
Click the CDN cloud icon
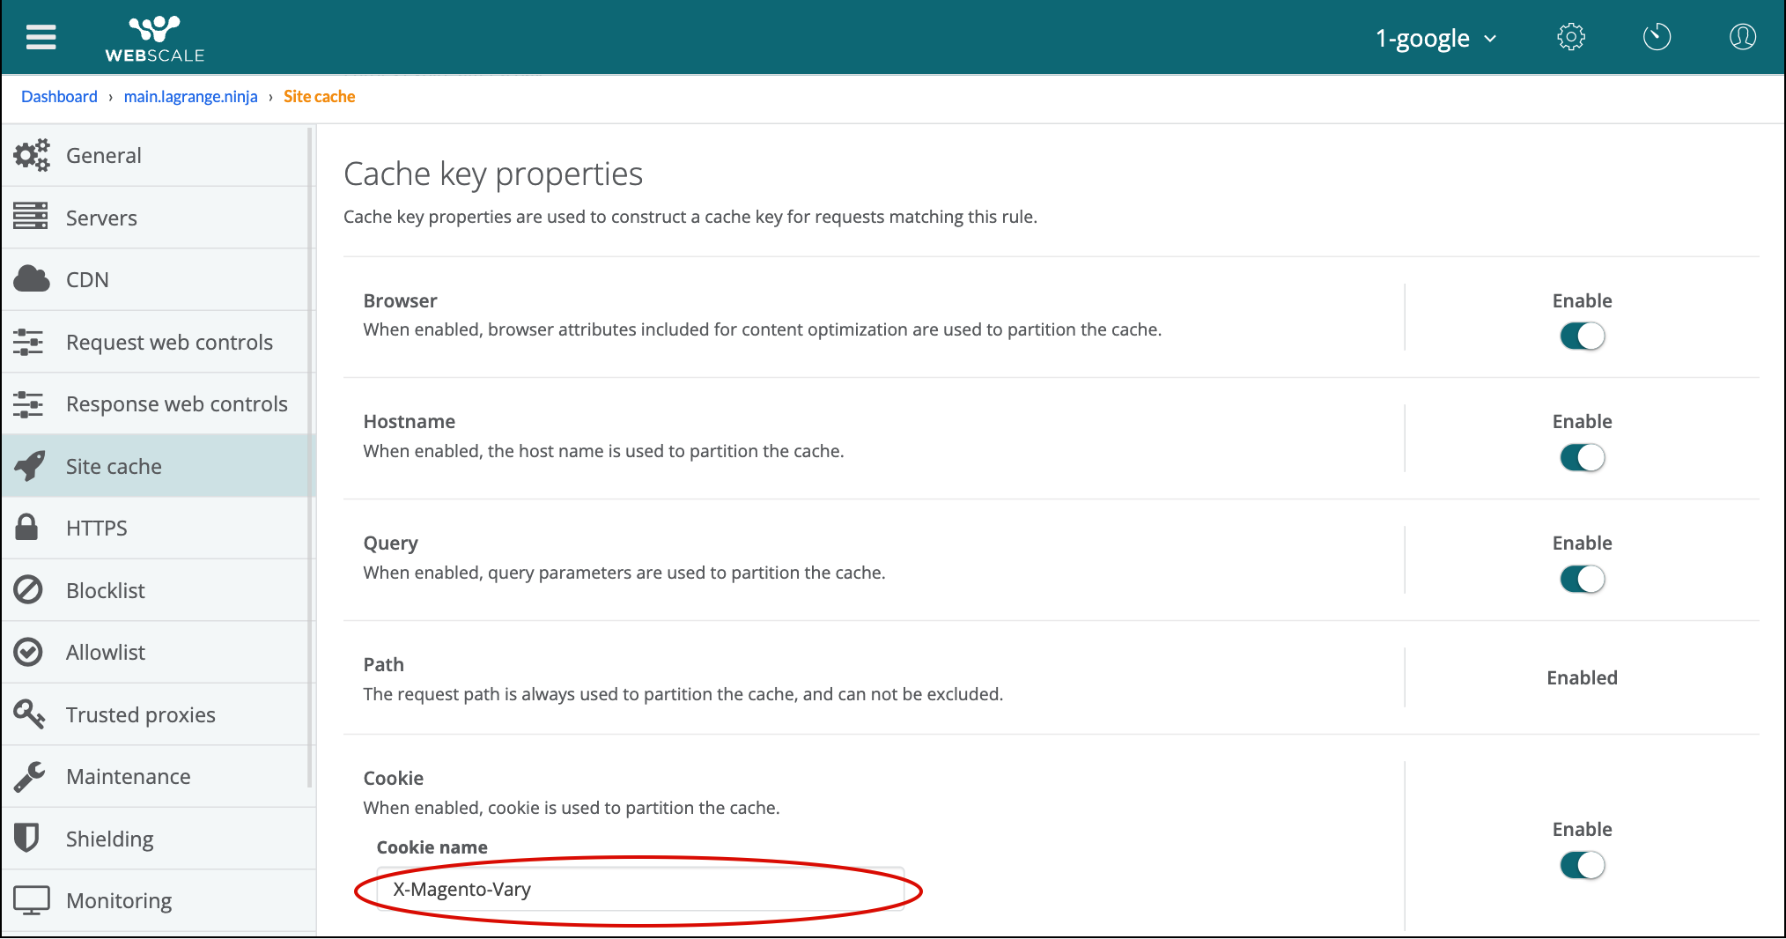point(32,279)
